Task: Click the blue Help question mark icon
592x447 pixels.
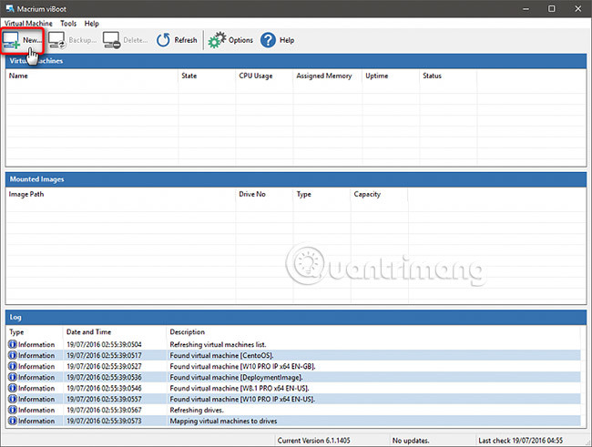Action: coord(268,40)
